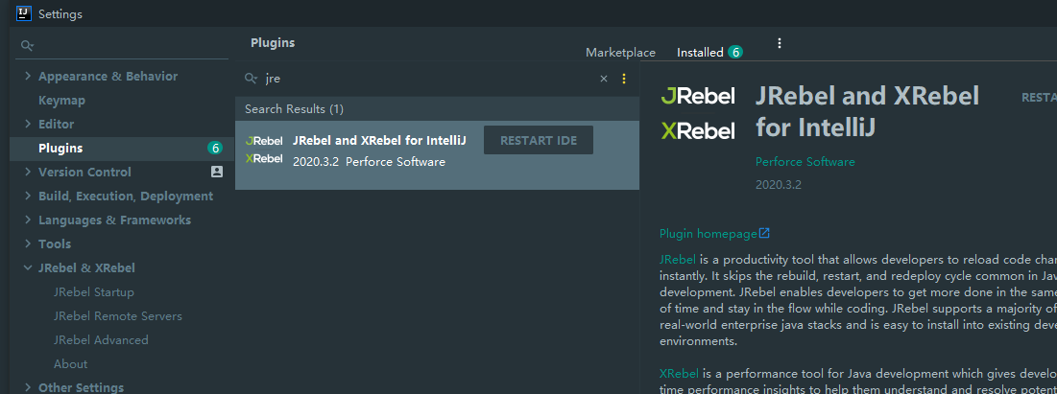Clear the plugin search with the X icon
1057x394 pixels.
[604, 79]
